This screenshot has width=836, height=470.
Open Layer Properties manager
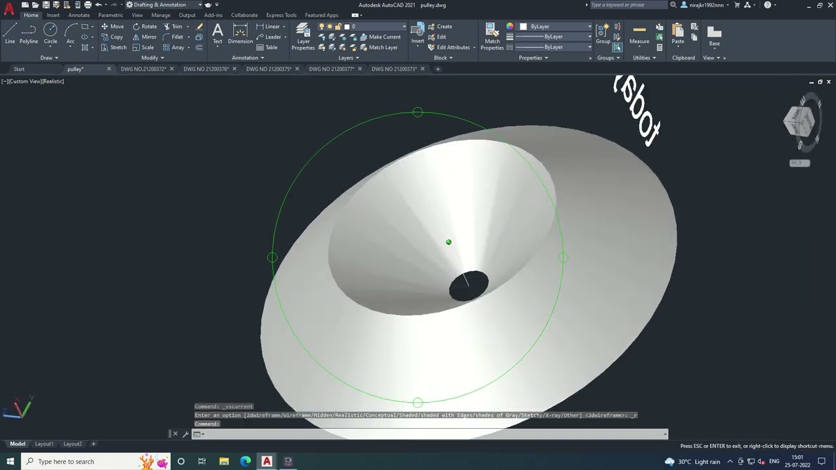[x=303, y=37]
